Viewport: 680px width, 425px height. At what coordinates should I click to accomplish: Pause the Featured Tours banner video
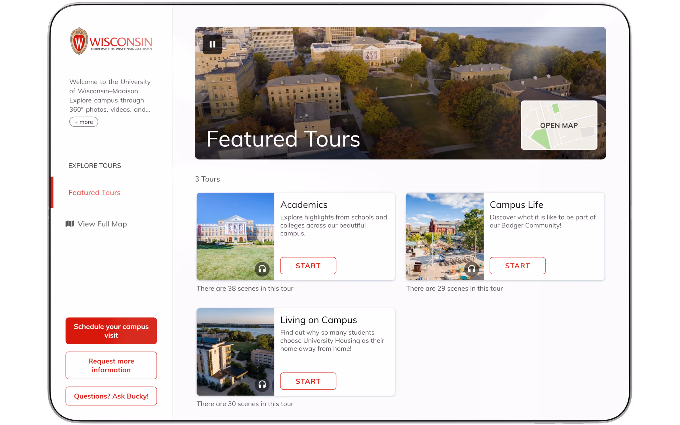coord(212,44)
